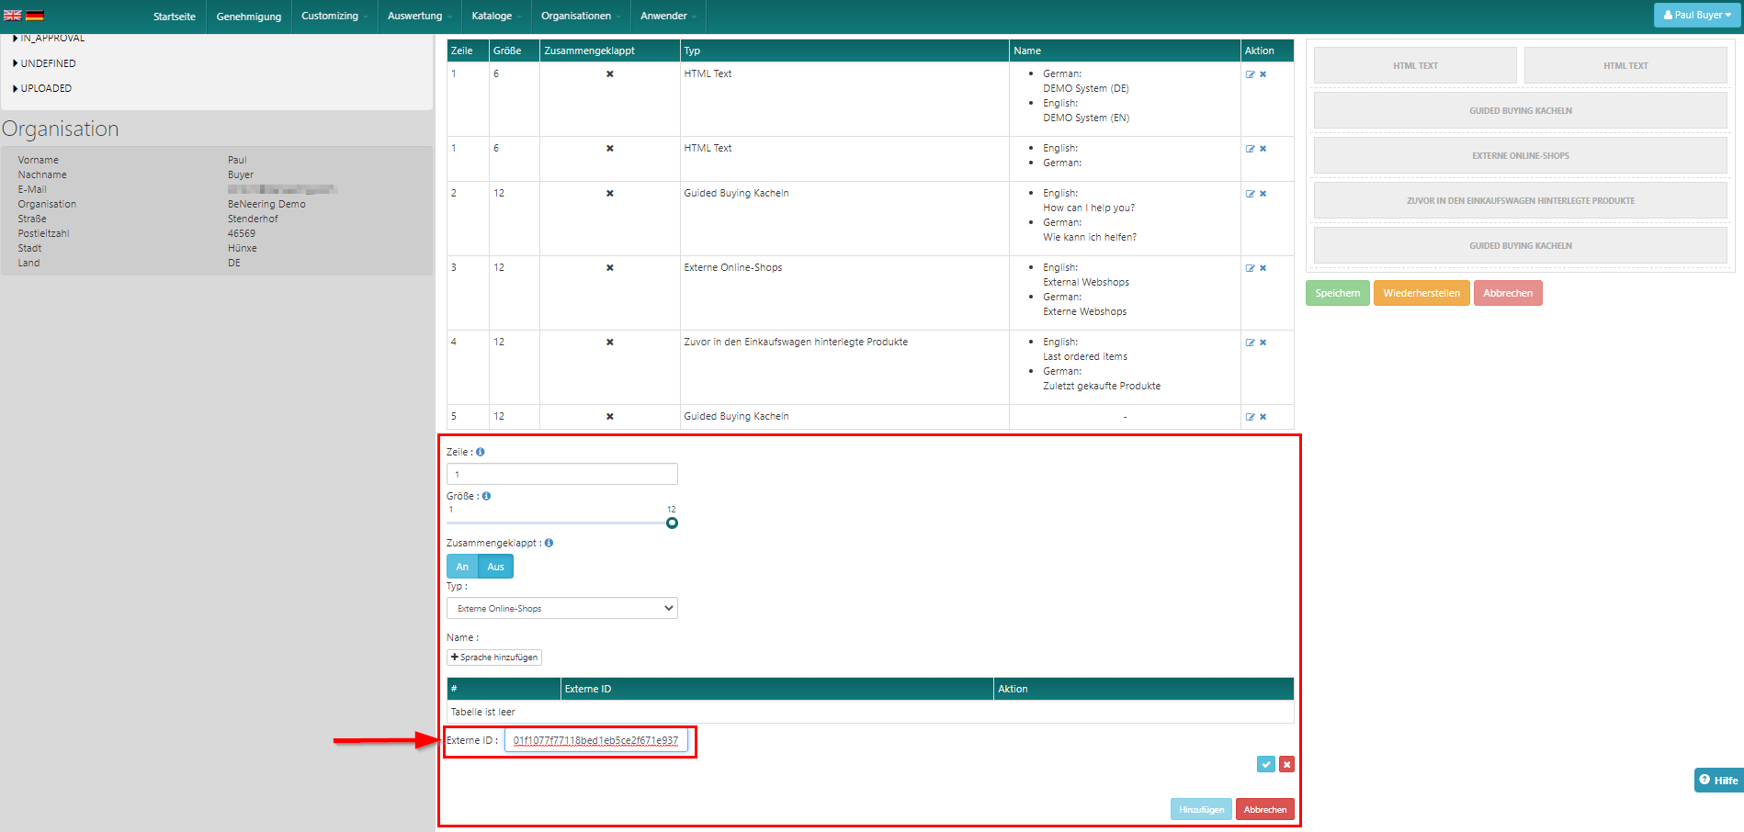Switch language via the German flag

pyautogui.click(x=35, y=16)
